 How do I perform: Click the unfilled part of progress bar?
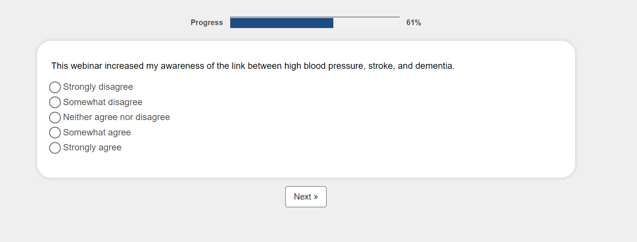tap(366, 23)
